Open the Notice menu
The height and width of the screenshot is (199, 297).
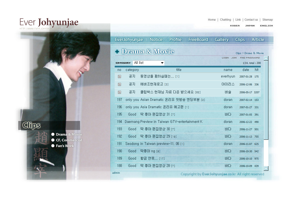point(156,39)
